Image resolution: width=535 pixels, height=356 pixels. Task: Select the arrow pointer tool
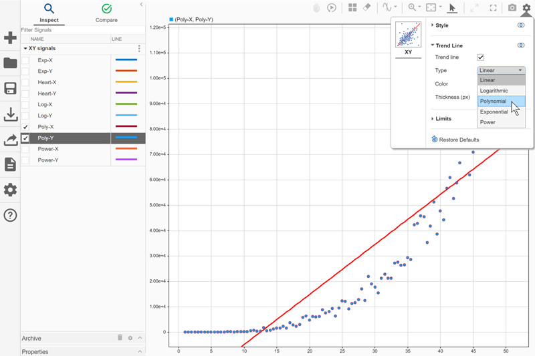[x=452, y=8]
